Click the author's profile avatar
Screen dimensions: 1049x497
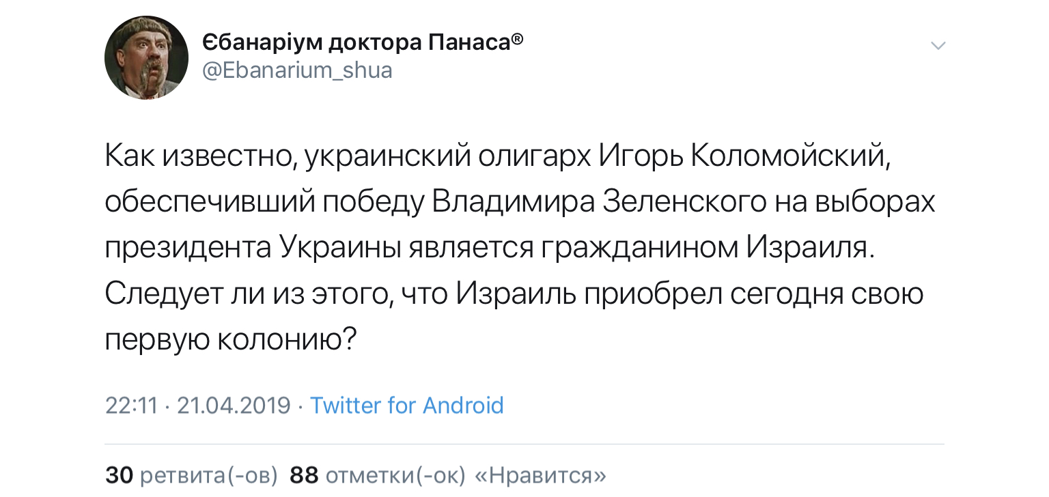tap(146, 57)
